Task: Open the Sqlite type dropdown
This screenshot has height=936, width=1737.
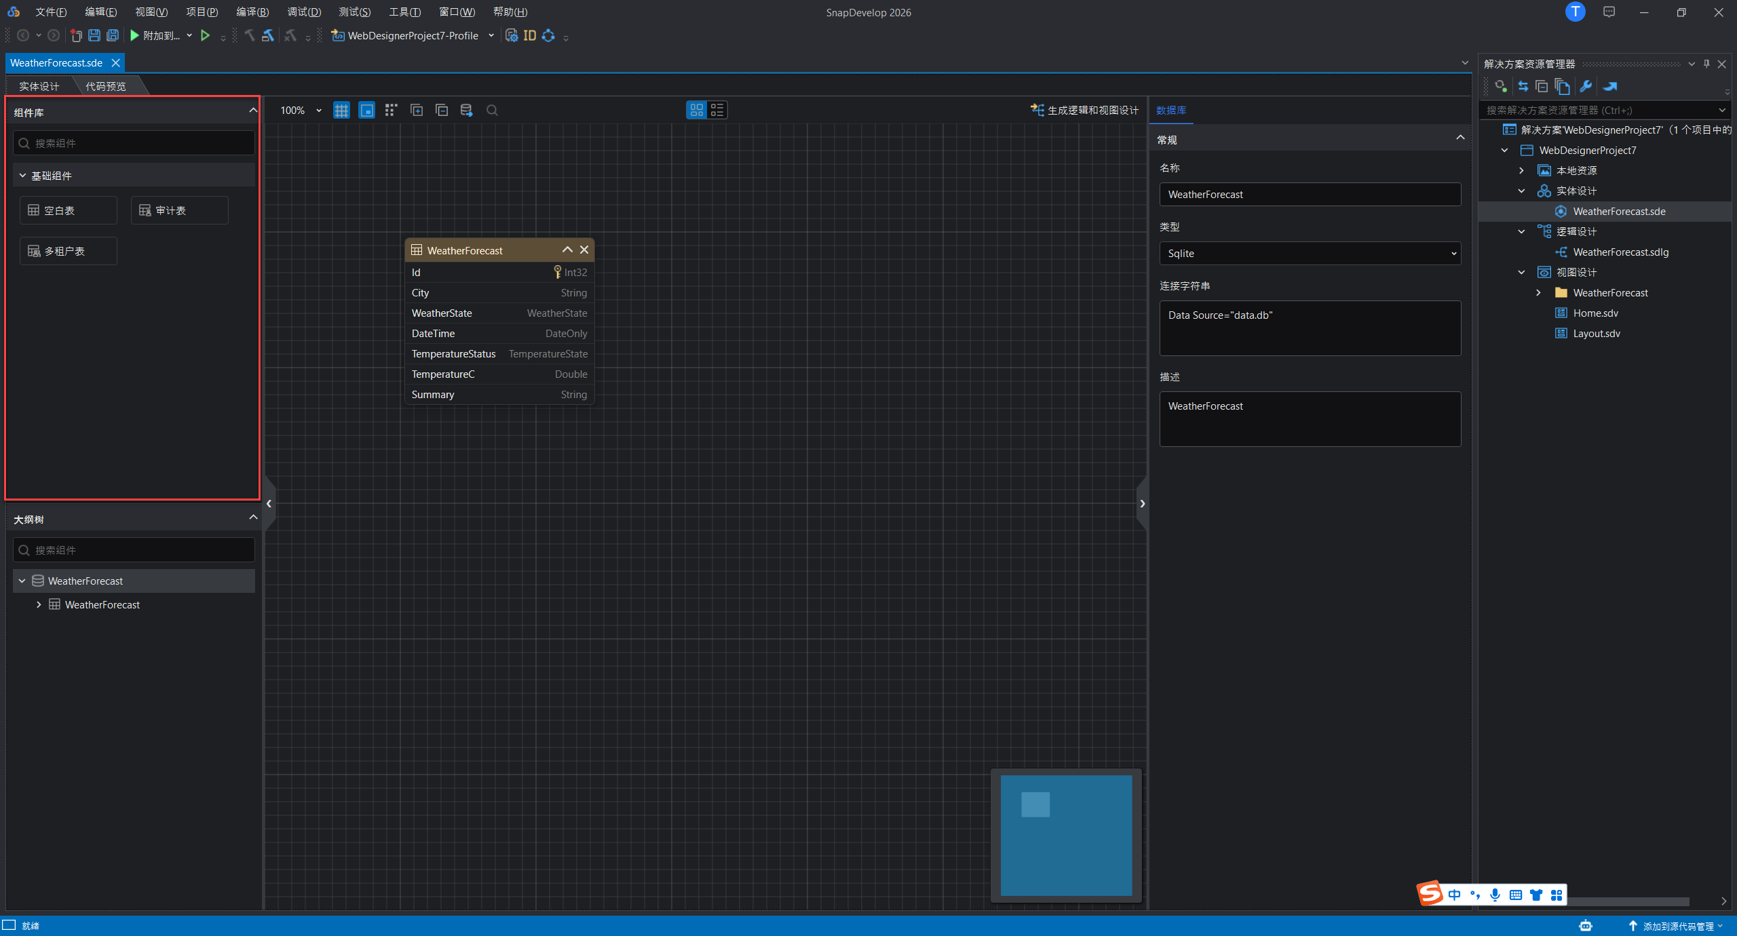Action: [x=1310, y=253]
